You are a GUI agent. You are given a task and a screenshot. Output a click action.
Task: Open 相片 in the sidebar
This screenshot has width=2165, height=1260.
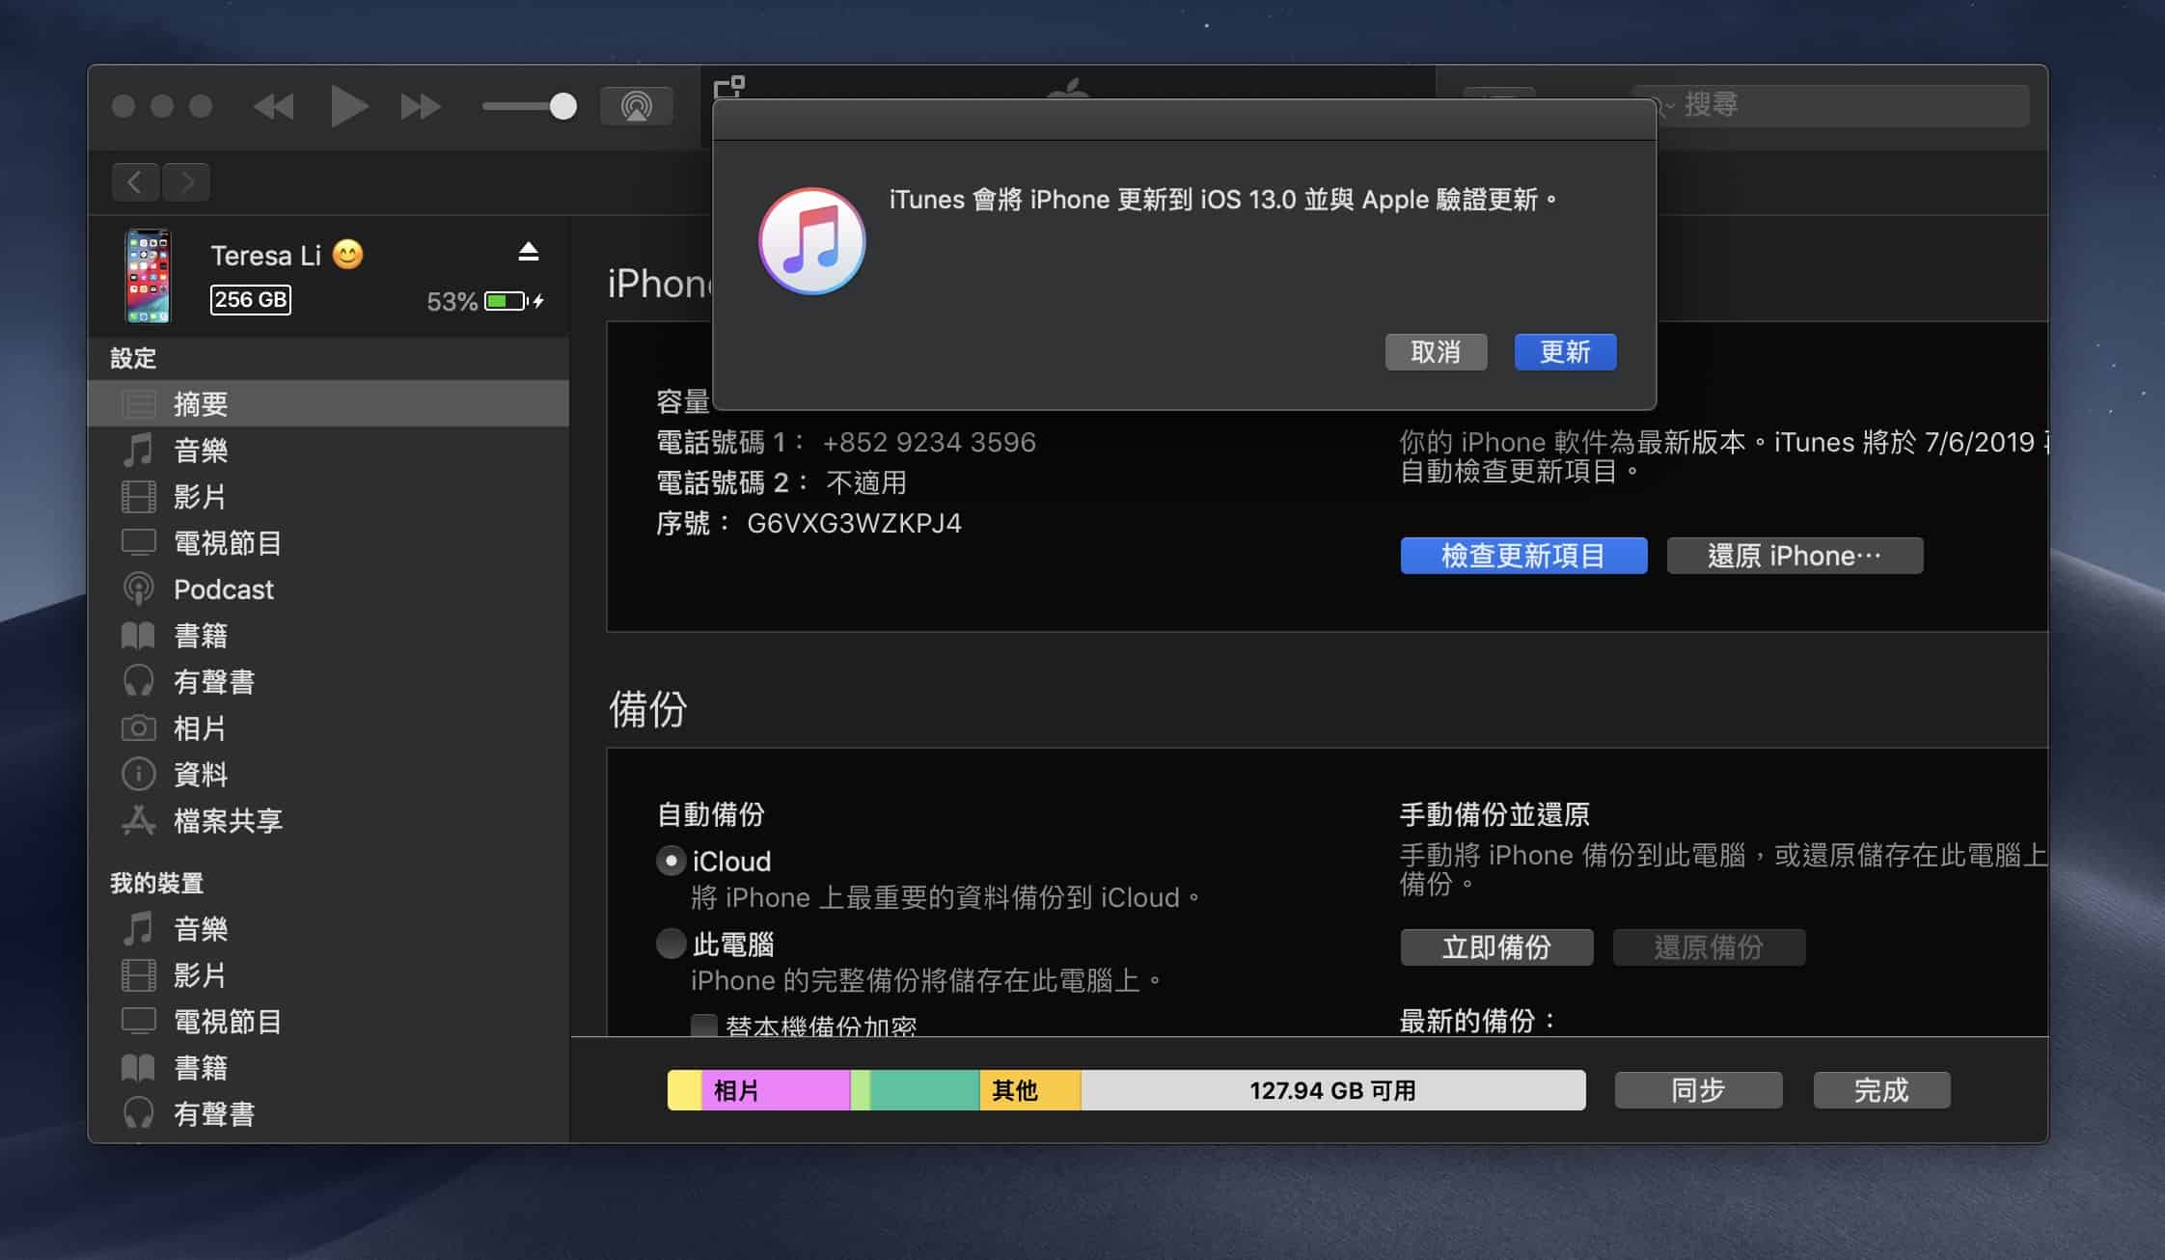328,727
